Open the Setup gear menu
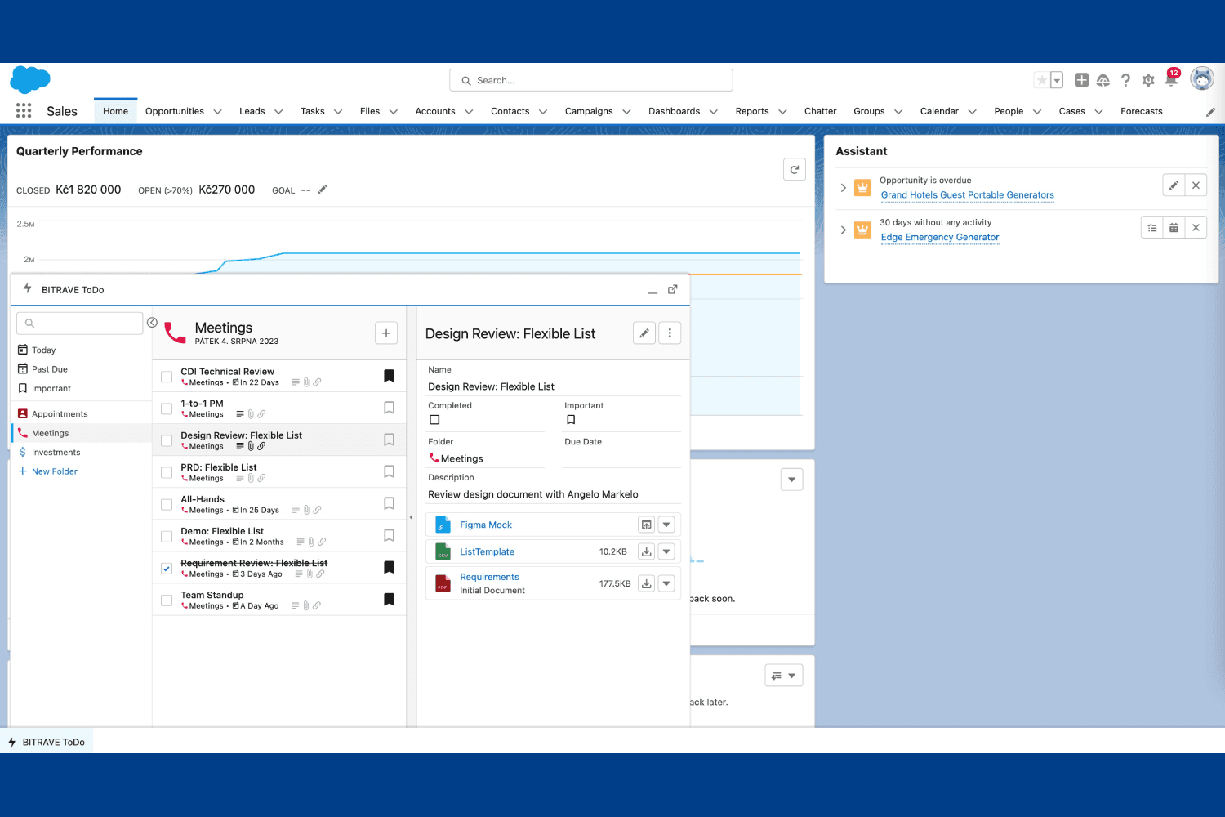1225x817 pixels. pyautogui.click(x=1148, y=80)
